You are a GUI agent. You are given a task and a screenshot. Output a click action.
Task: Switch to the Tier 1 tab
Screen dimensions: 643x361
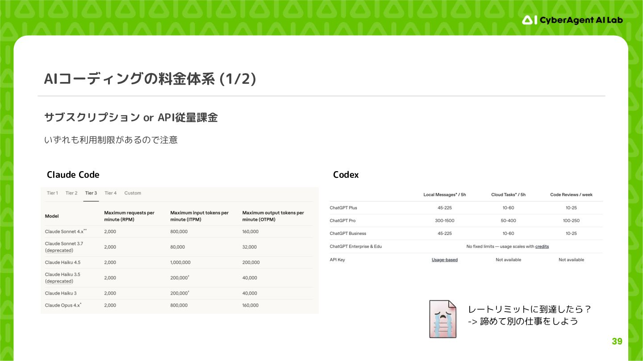click(52, 193)
